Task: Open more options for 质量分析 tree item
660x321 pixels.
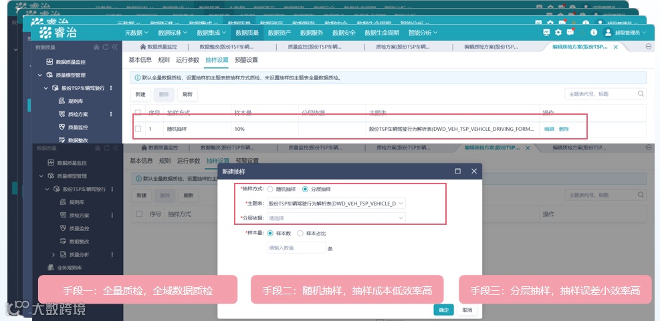Action: 112,255
